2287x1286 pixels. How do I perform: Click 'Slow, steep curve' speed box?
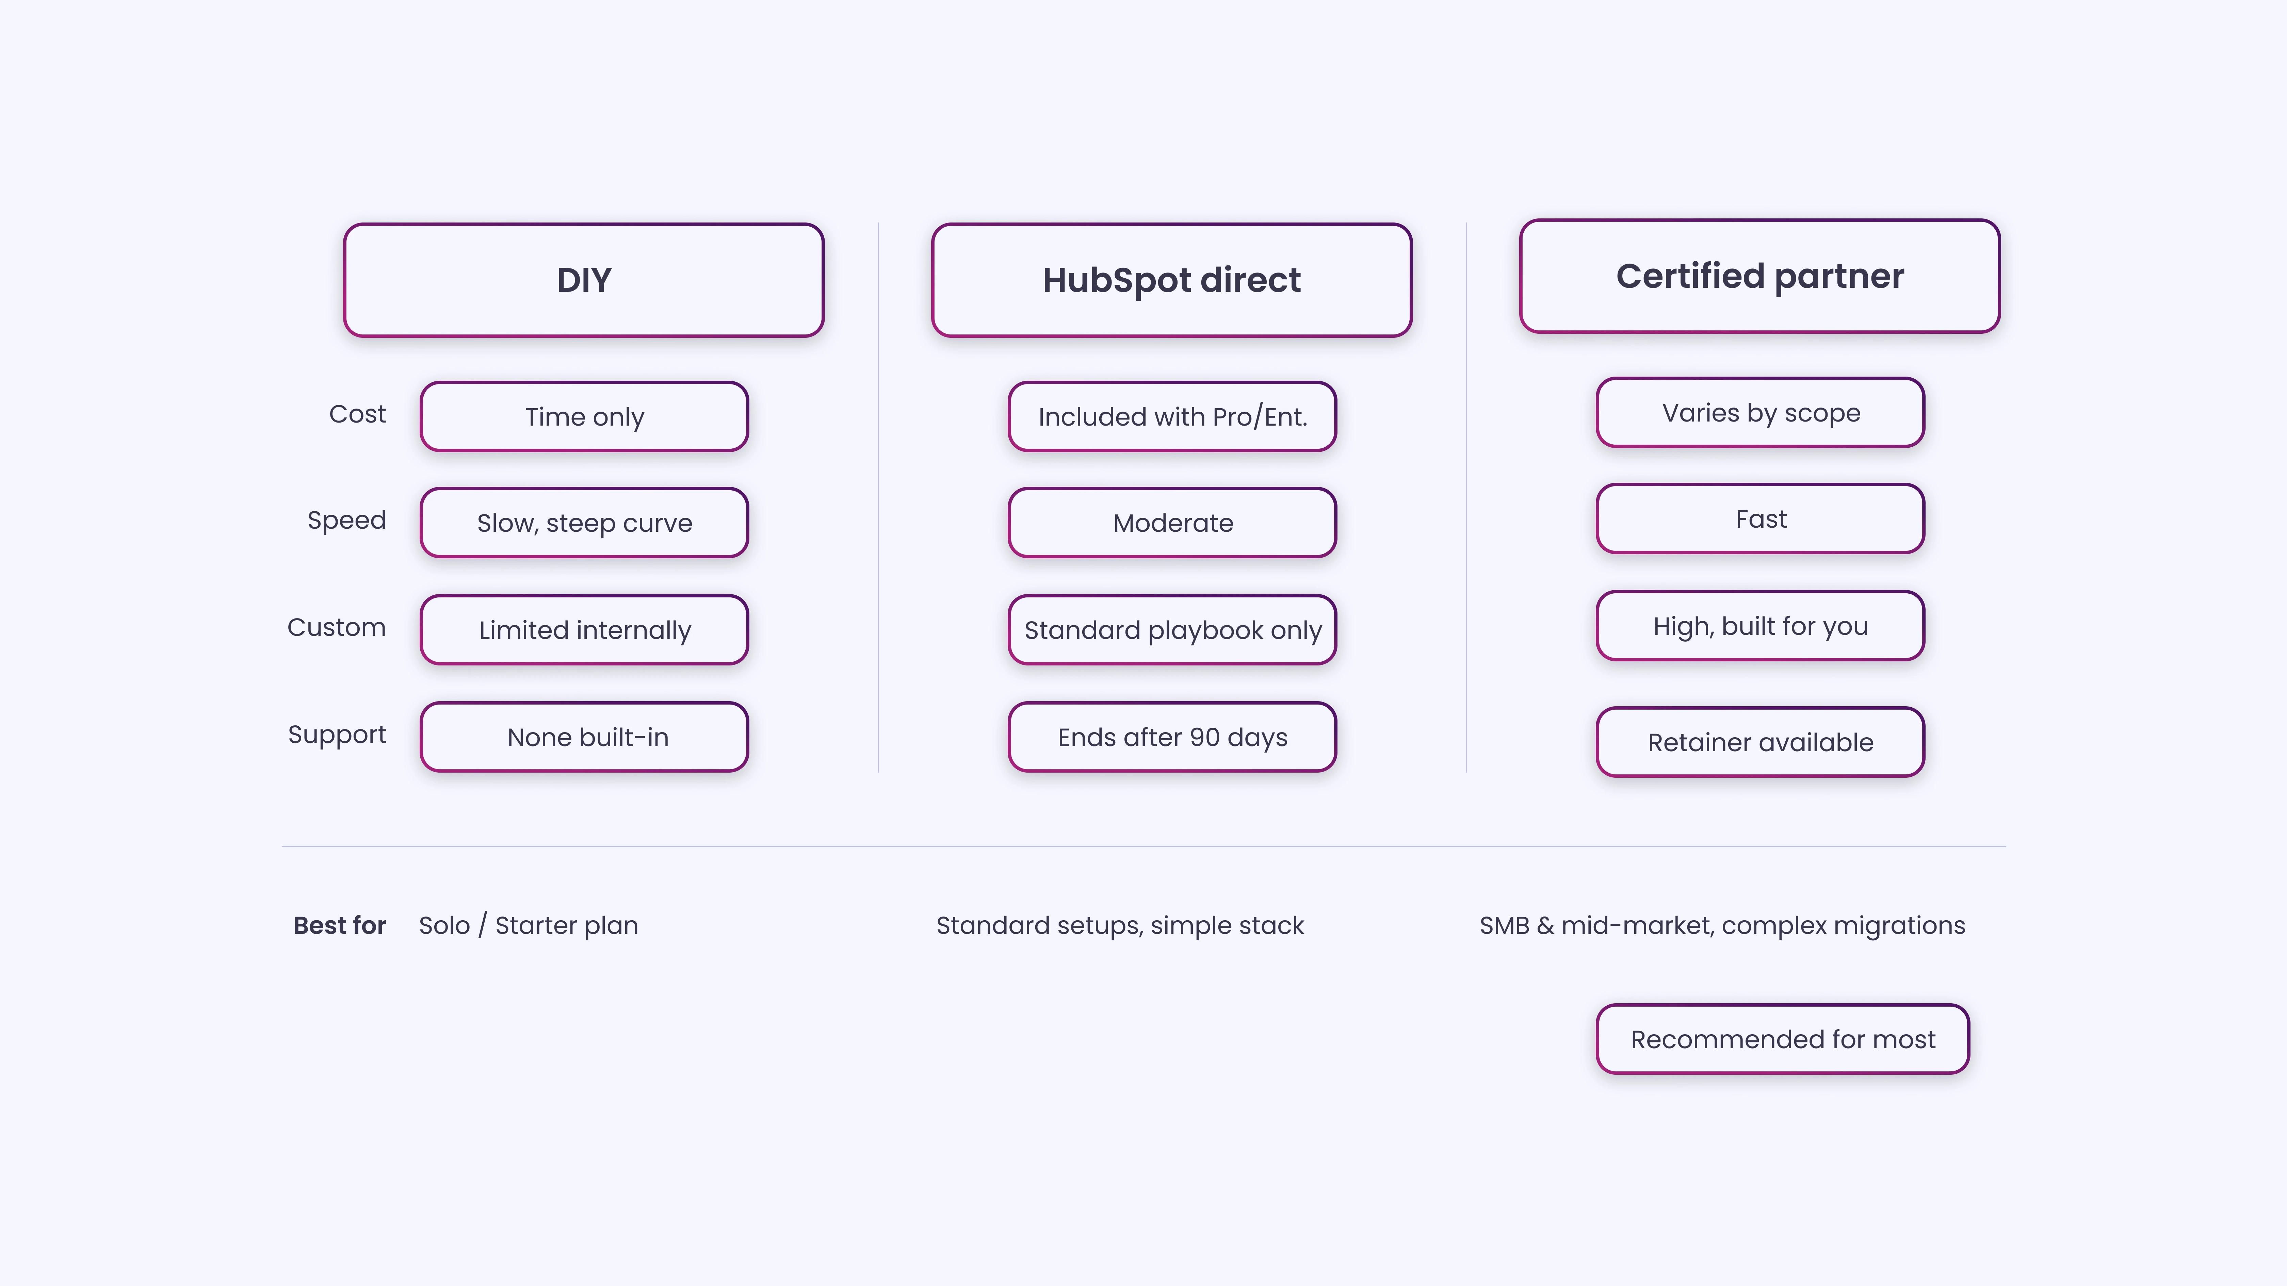584,523
